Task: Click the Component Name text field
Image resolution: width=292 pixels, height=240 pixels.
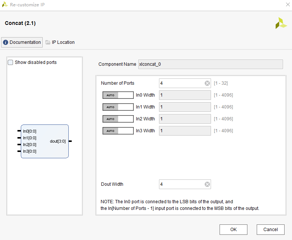Action: (x=210, y=64)
